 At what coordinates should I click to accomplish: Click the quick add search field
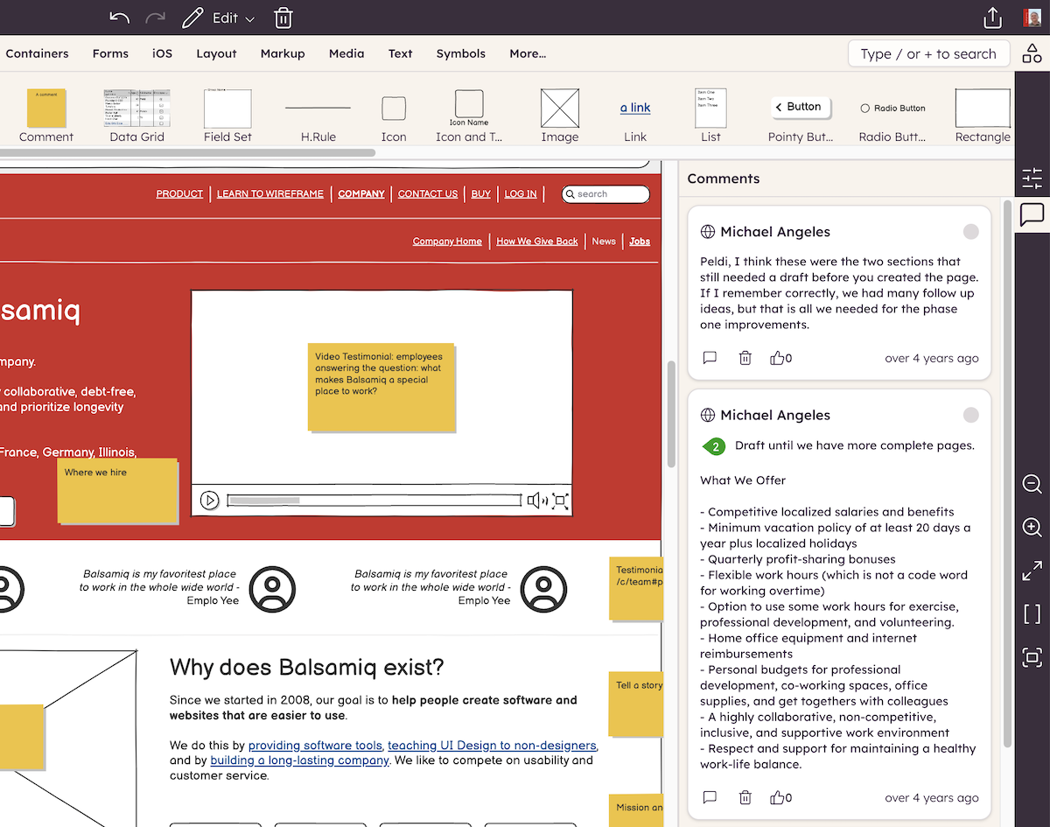coord(928,53)
